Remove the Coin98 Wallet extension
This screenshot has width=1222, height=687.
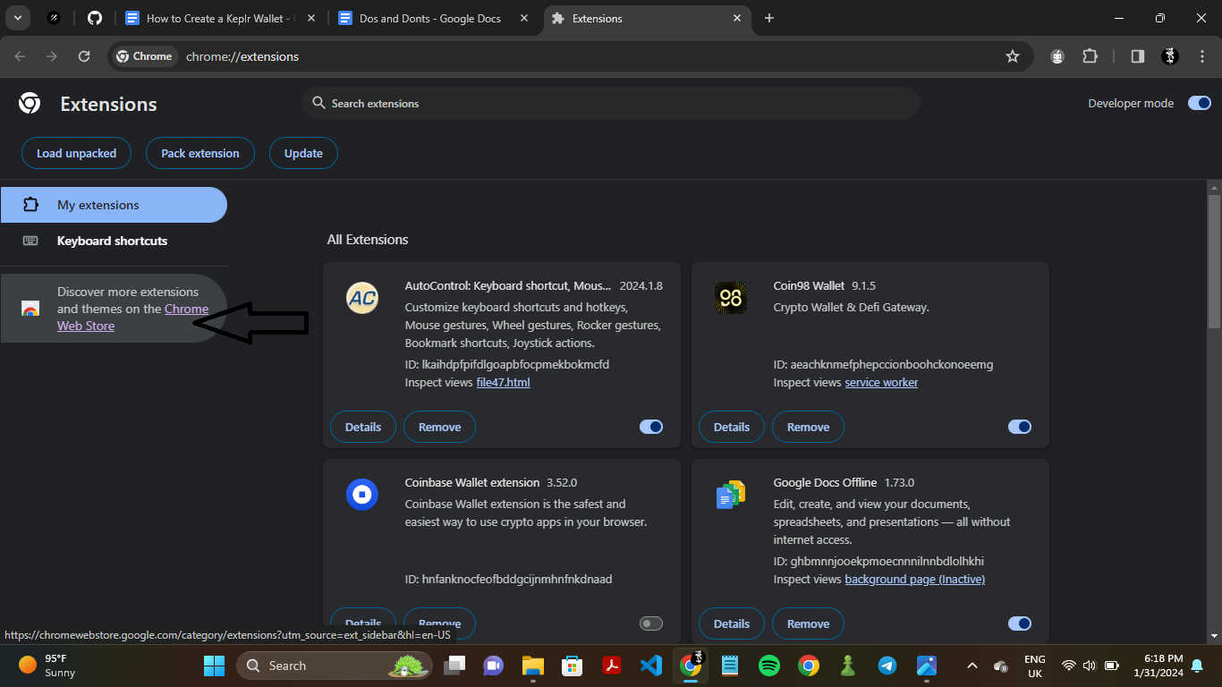(808, 427)
